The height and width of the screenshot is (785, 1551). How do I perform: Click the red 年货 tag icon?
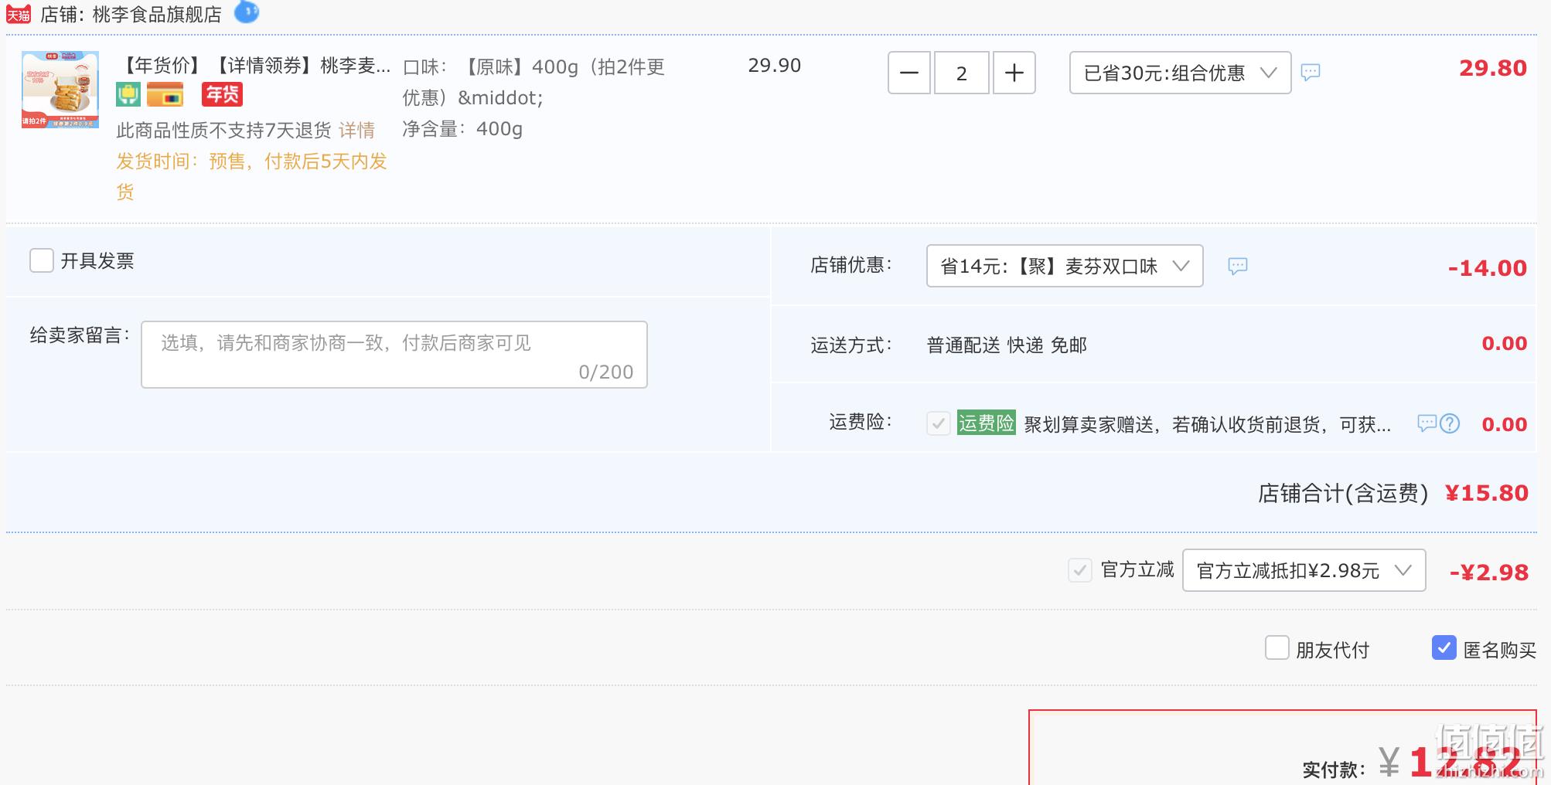[222, 94]
